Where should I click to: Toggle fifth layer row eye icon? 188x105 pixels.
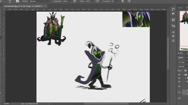[x=179, y=92]
